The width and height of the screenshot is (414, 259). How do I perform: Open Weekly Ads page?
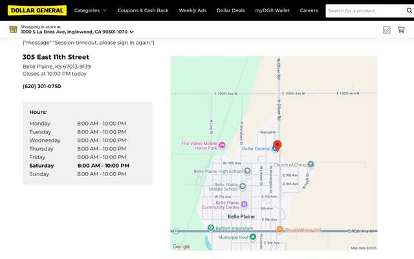point(193,10)
